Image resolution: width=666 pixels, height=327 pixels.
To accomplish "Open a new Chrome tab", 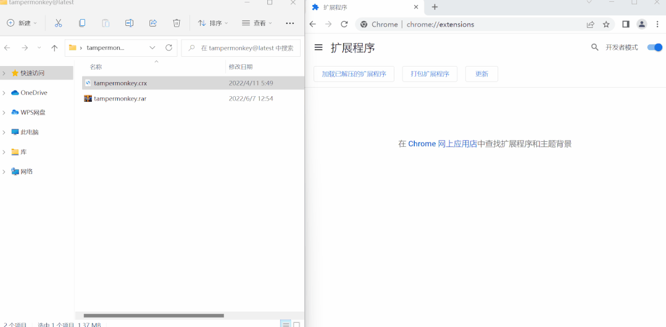I will [435, 7].
